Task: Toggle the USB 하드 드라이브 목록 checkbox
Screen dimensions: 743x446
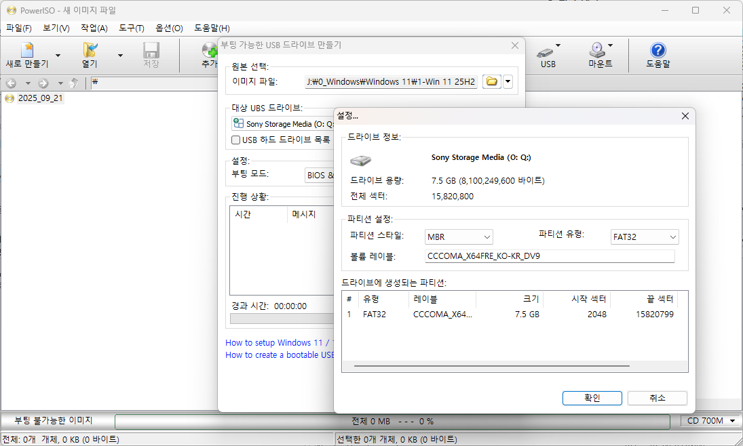Action: tap(235, 140)
